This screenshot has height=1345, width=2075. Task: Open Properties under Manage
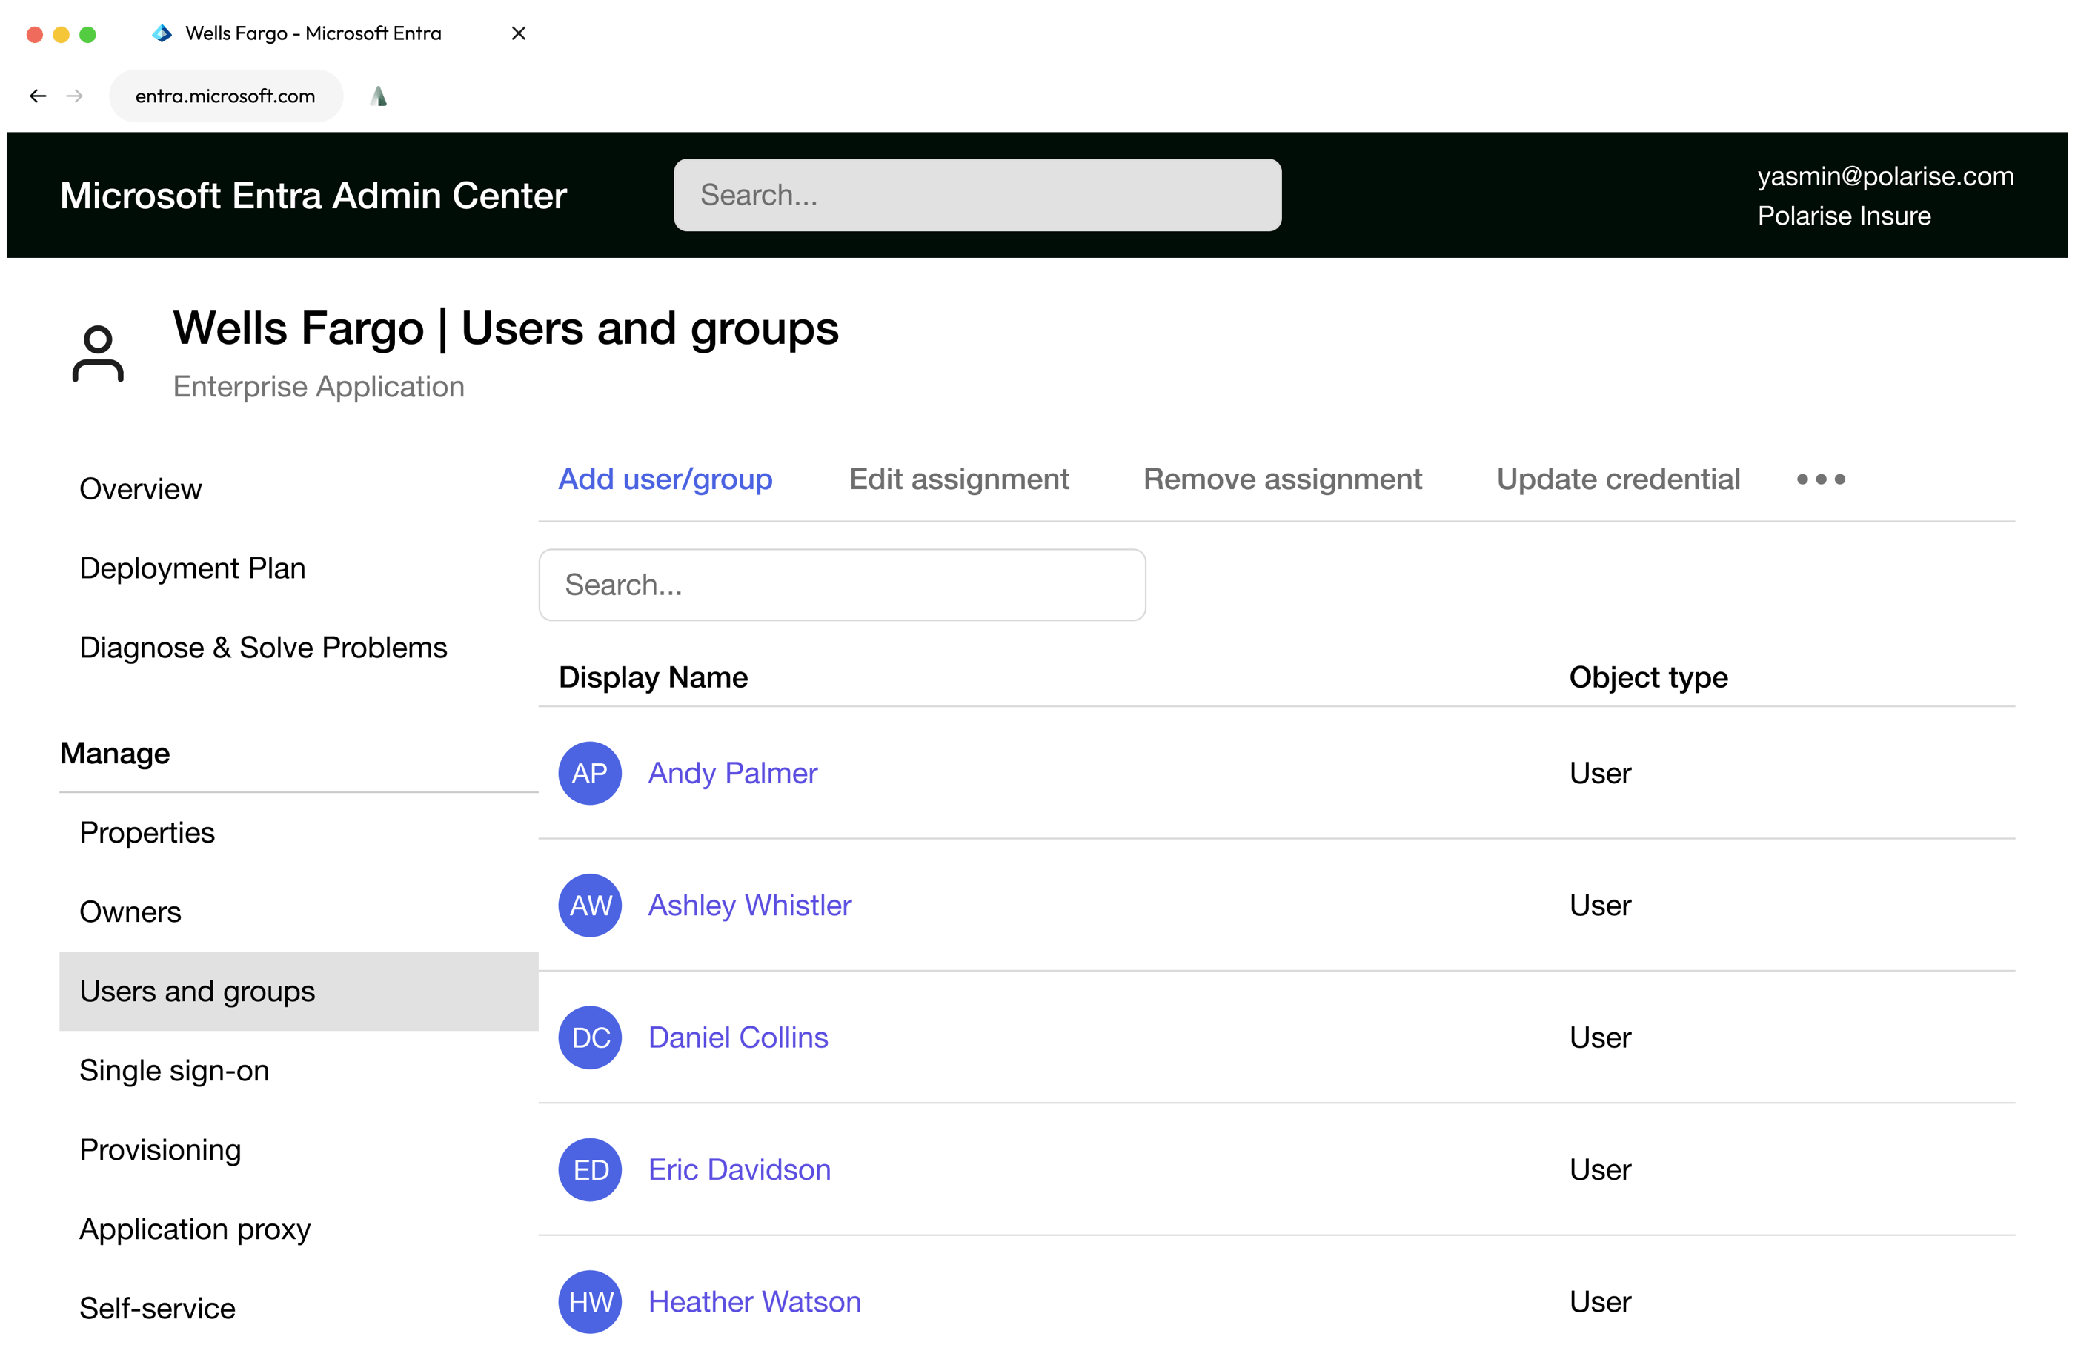pyautogui.click(x=147, y=832)
